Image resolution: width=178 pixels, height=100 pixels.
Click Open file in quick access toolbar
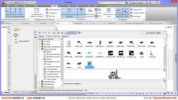pos(12,2)
